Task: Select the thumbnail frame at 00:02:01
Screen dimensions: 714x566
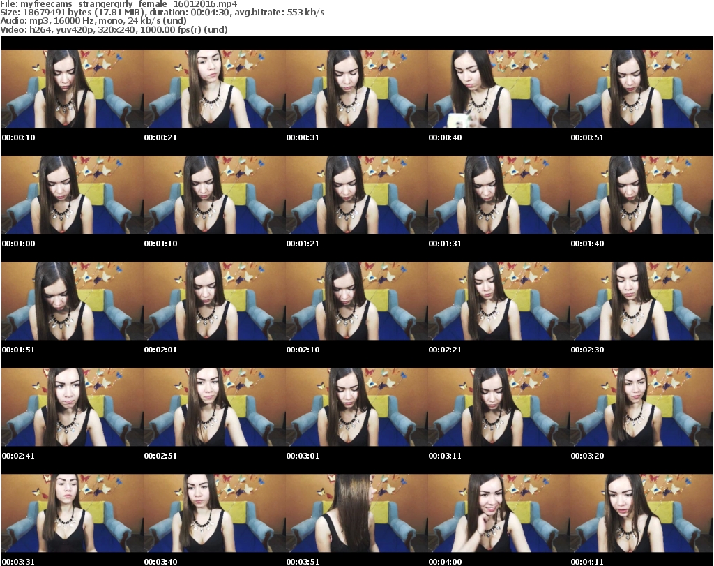Action: 215,301
